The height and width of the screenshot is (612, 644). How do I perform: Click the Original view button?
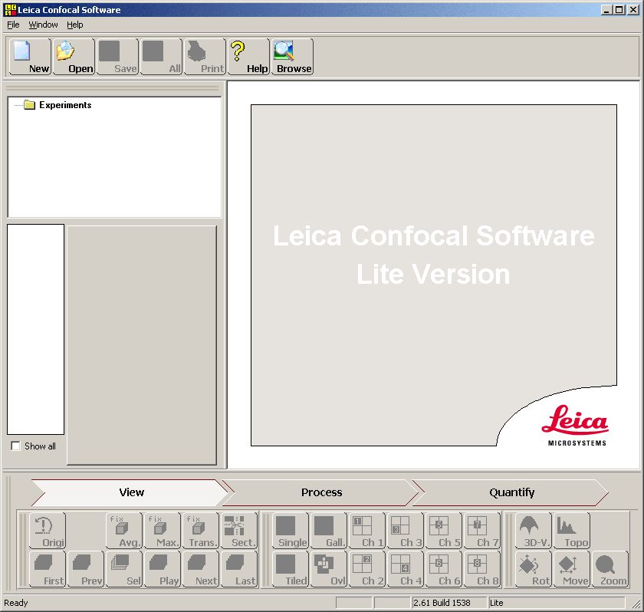(x=48, y=531)
